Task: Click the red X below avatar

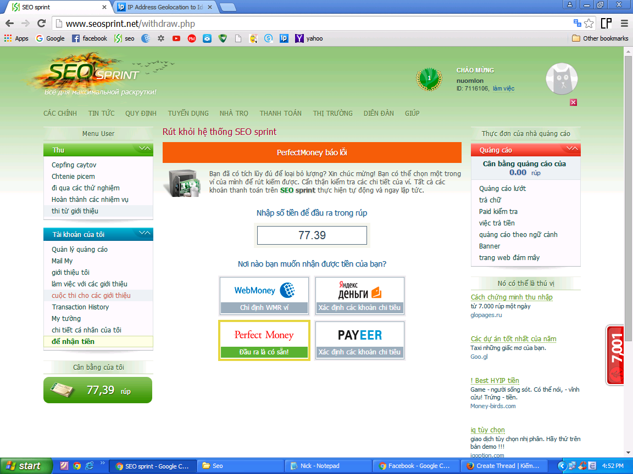Action: [x=573, y=103]
